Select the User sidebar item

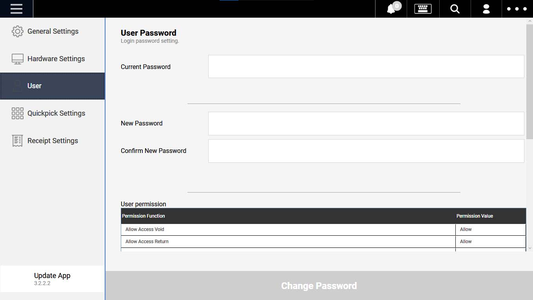(53, 86)
